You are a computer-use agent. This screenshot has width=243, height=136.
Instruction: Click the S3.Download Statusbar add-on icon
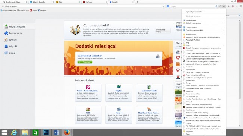157,56
